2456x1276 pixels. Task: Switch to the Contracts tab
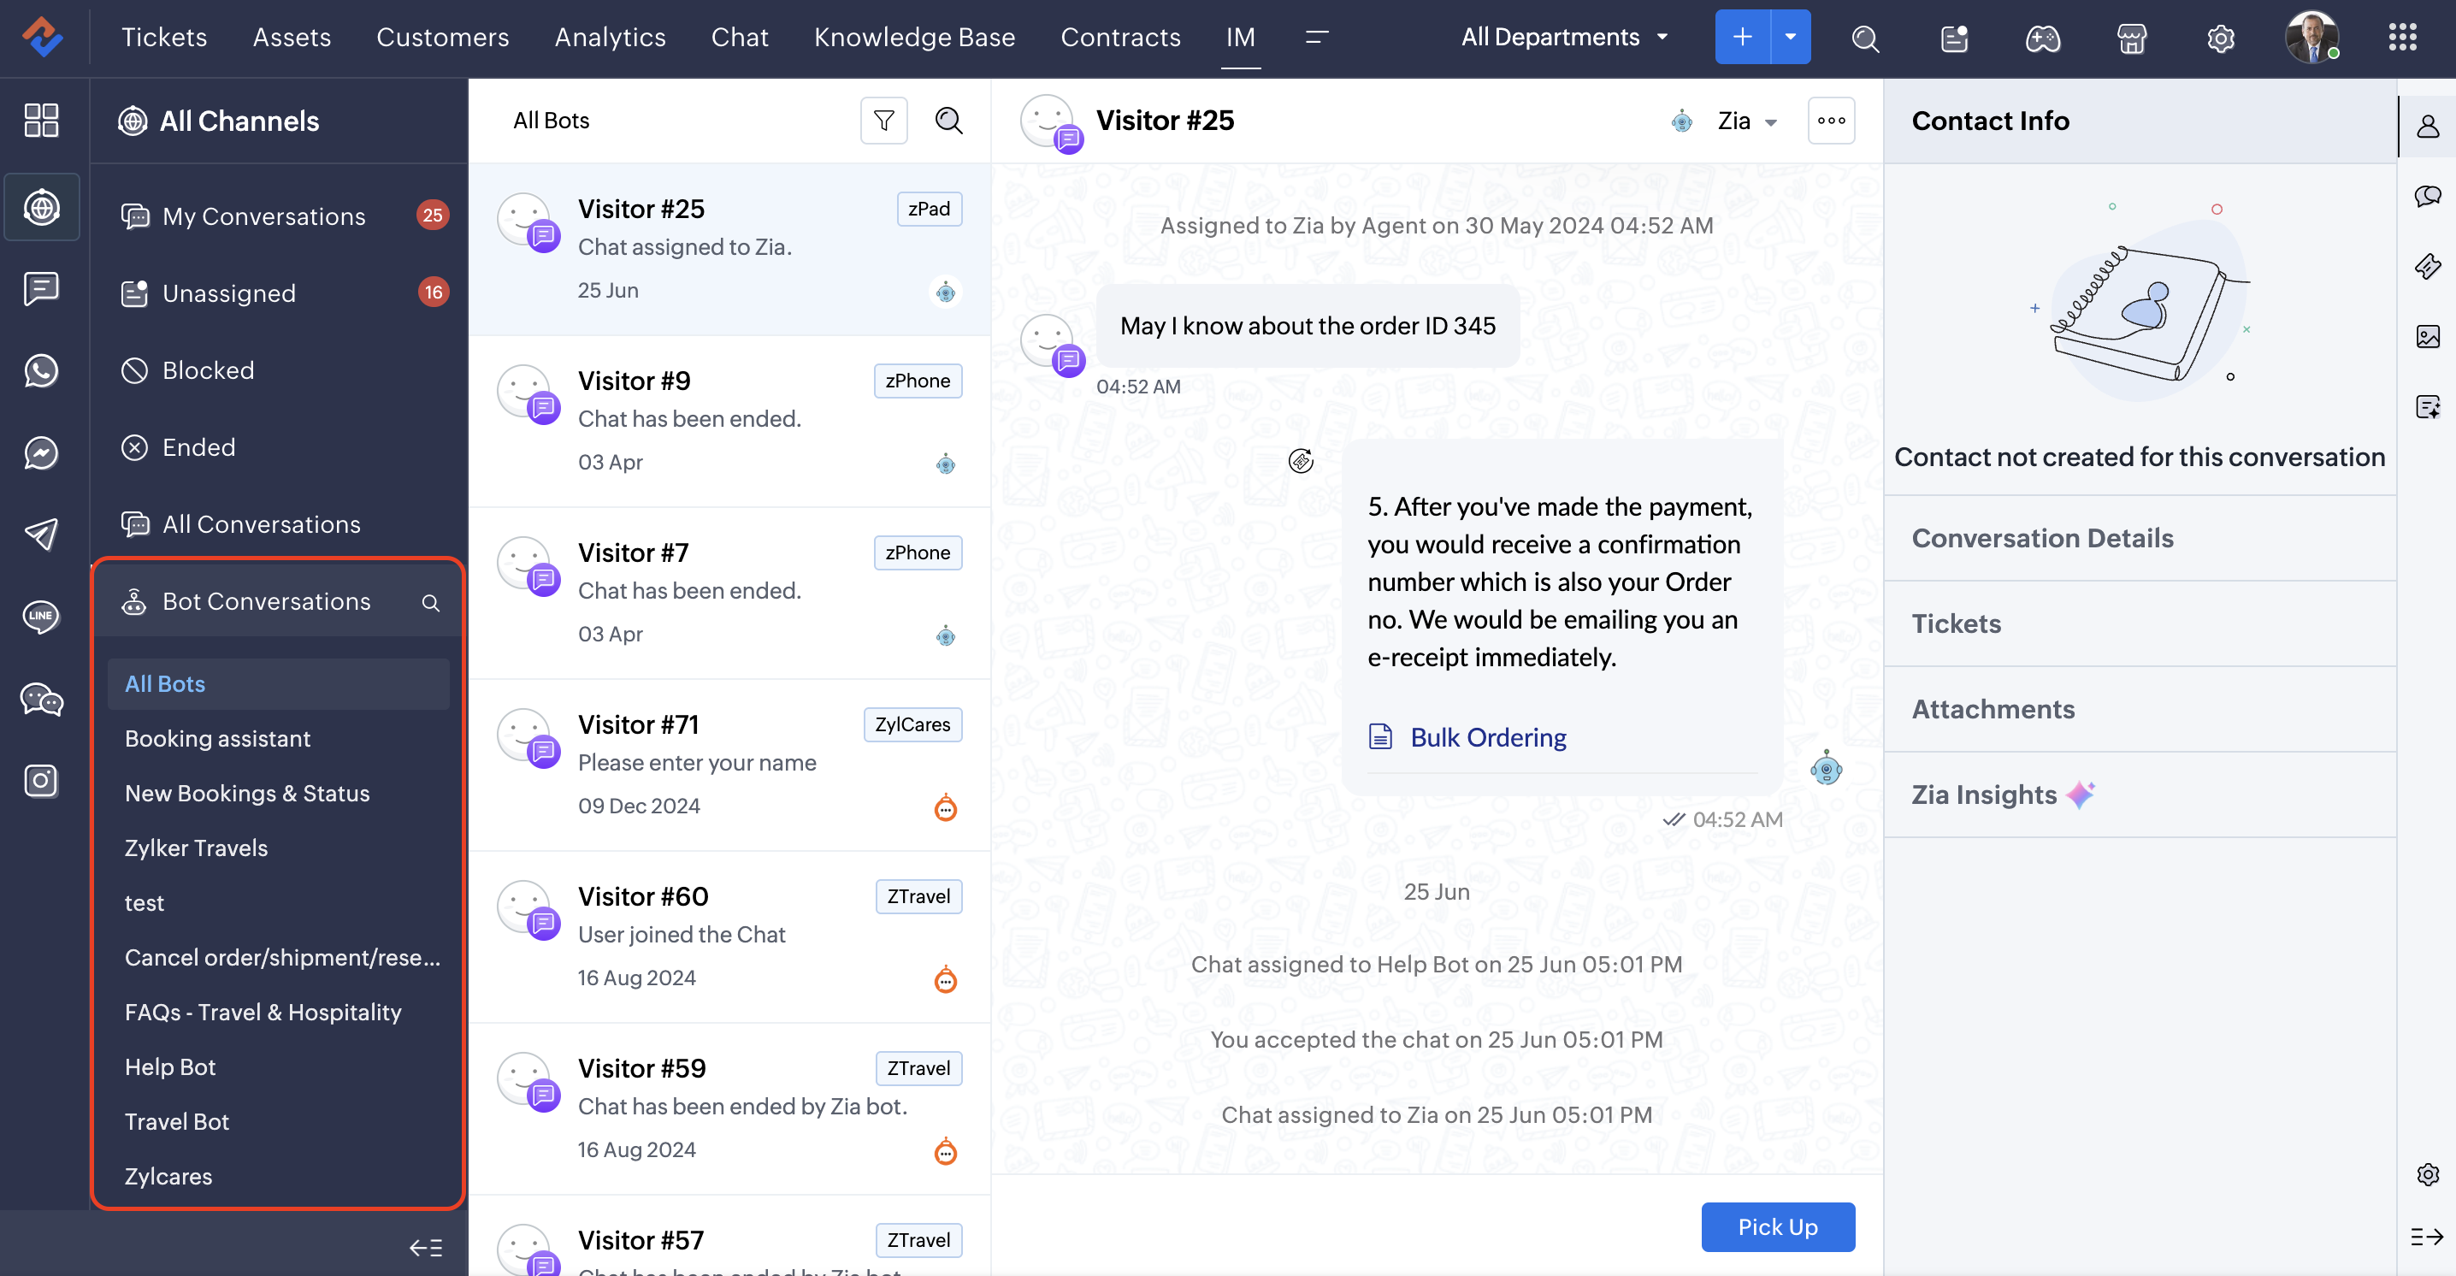click(1120, 37)
